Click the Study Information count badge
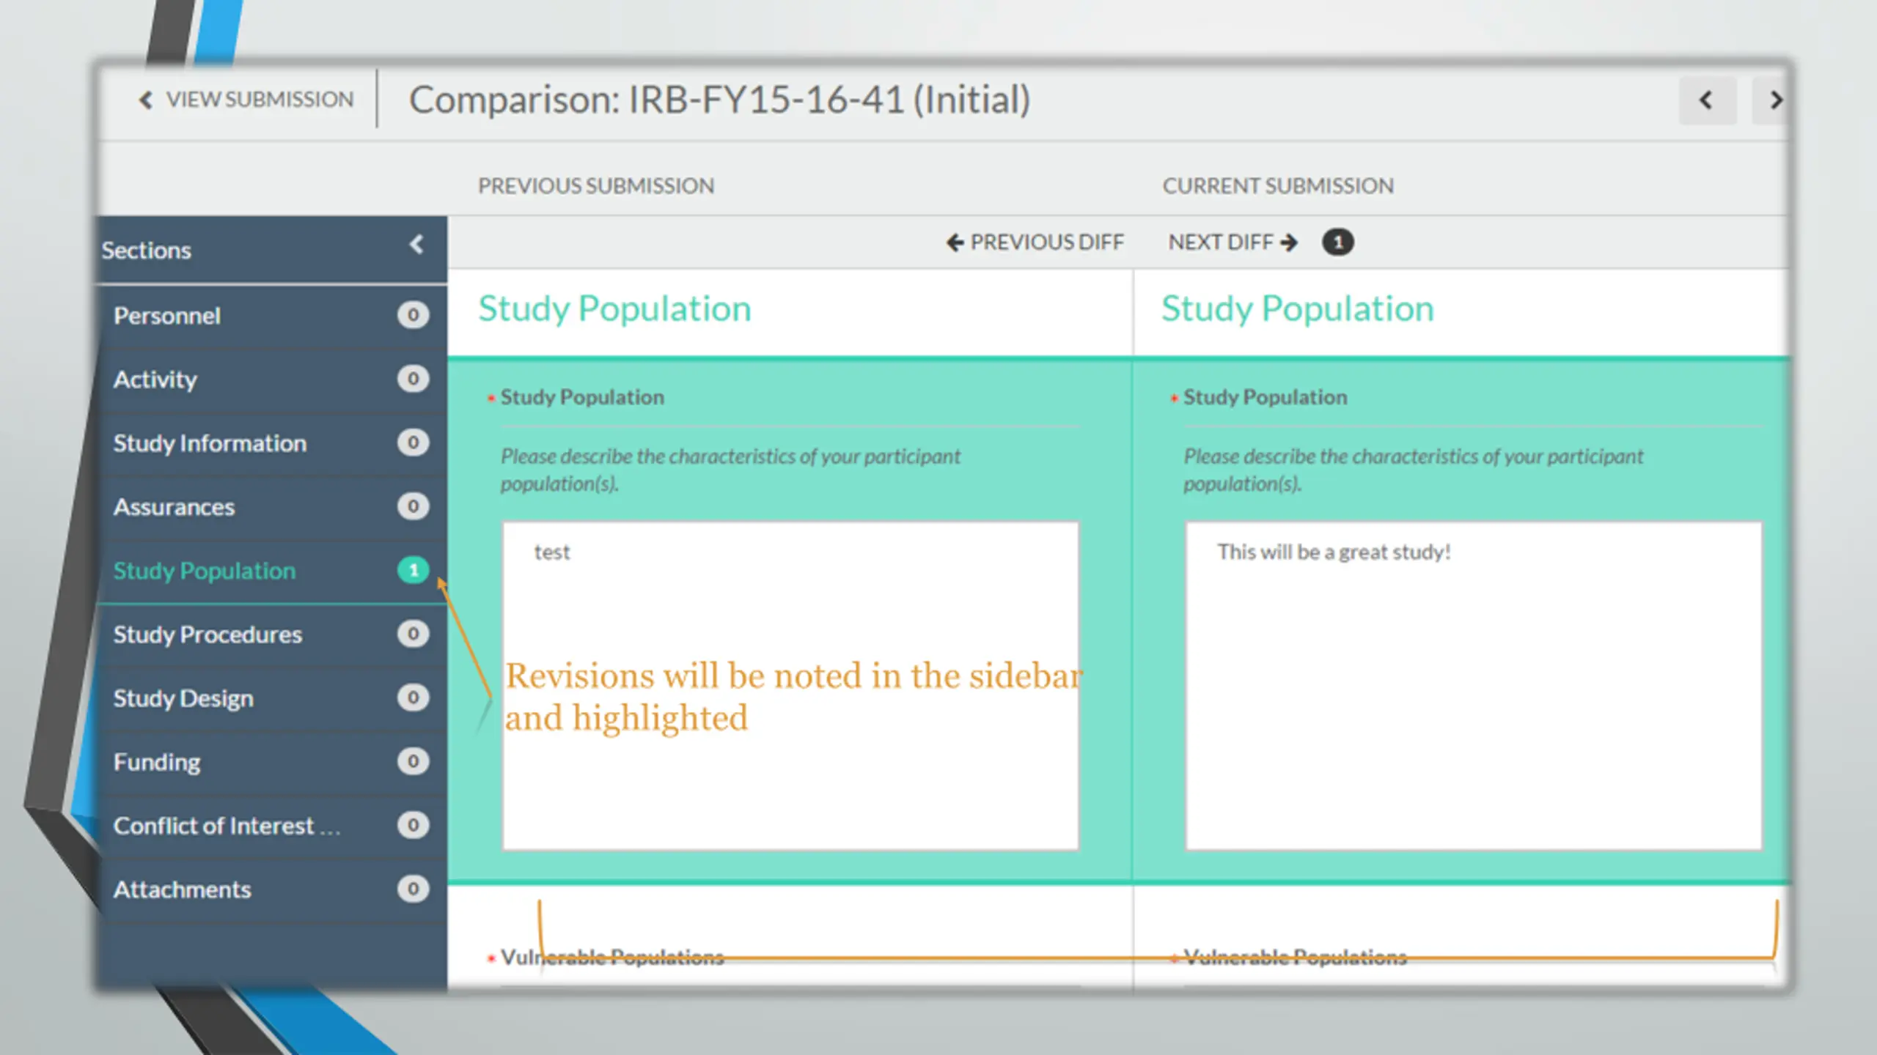Image resolution: width=1877 pixels, height=1055 pixels. tap(413, 443)
